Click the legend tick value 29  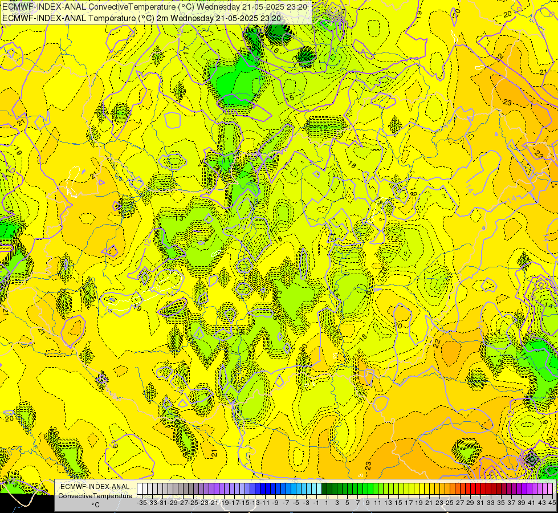470,503
